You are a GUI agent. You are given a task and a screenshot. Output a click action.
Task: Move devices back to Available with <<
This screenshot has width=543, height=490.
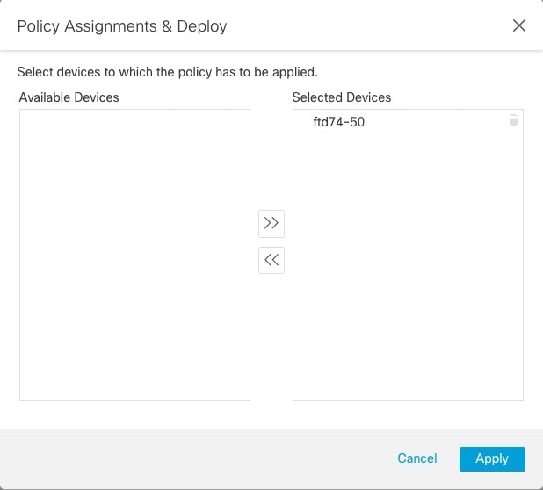(271, 260)
